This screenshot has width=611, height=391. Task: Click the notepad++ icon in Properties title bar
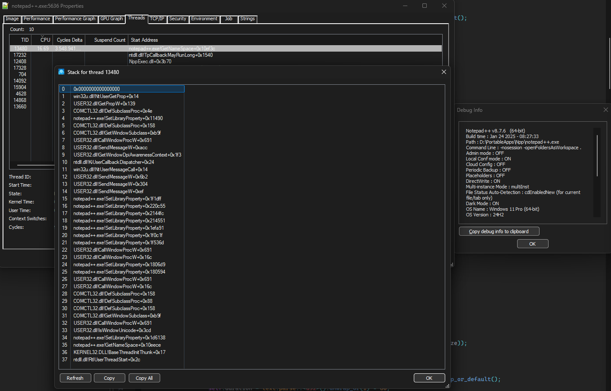click(x=6, y=6)
